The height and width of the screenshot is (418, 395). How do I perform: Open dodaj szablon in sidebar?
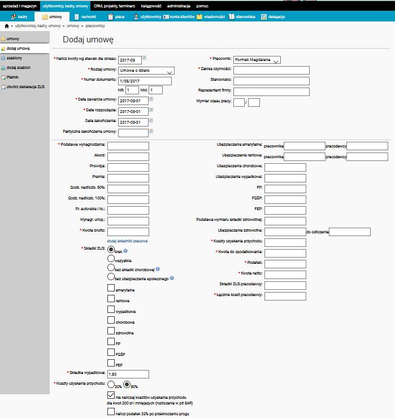pyautogui.click(x=25, y=68)
